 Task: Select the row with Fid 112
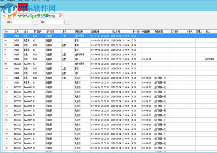110,59
